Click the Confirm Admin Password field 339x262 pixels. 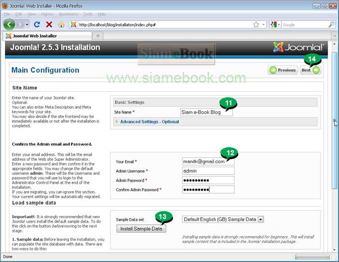point(208,190)
